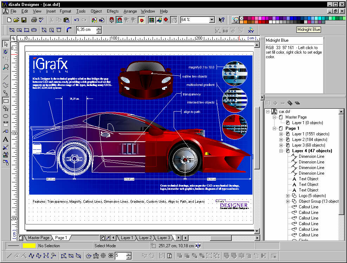347x263 pixels.
Task: Toggle the grid display button
Action: click(x=152, y=20)
